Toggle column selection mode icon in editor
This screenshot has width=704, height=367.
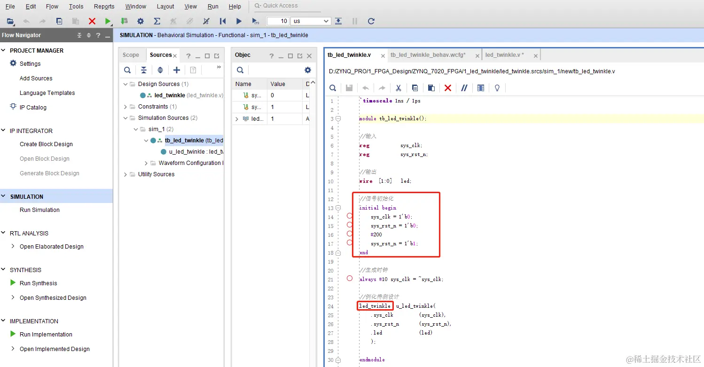[x=481, y=88]
